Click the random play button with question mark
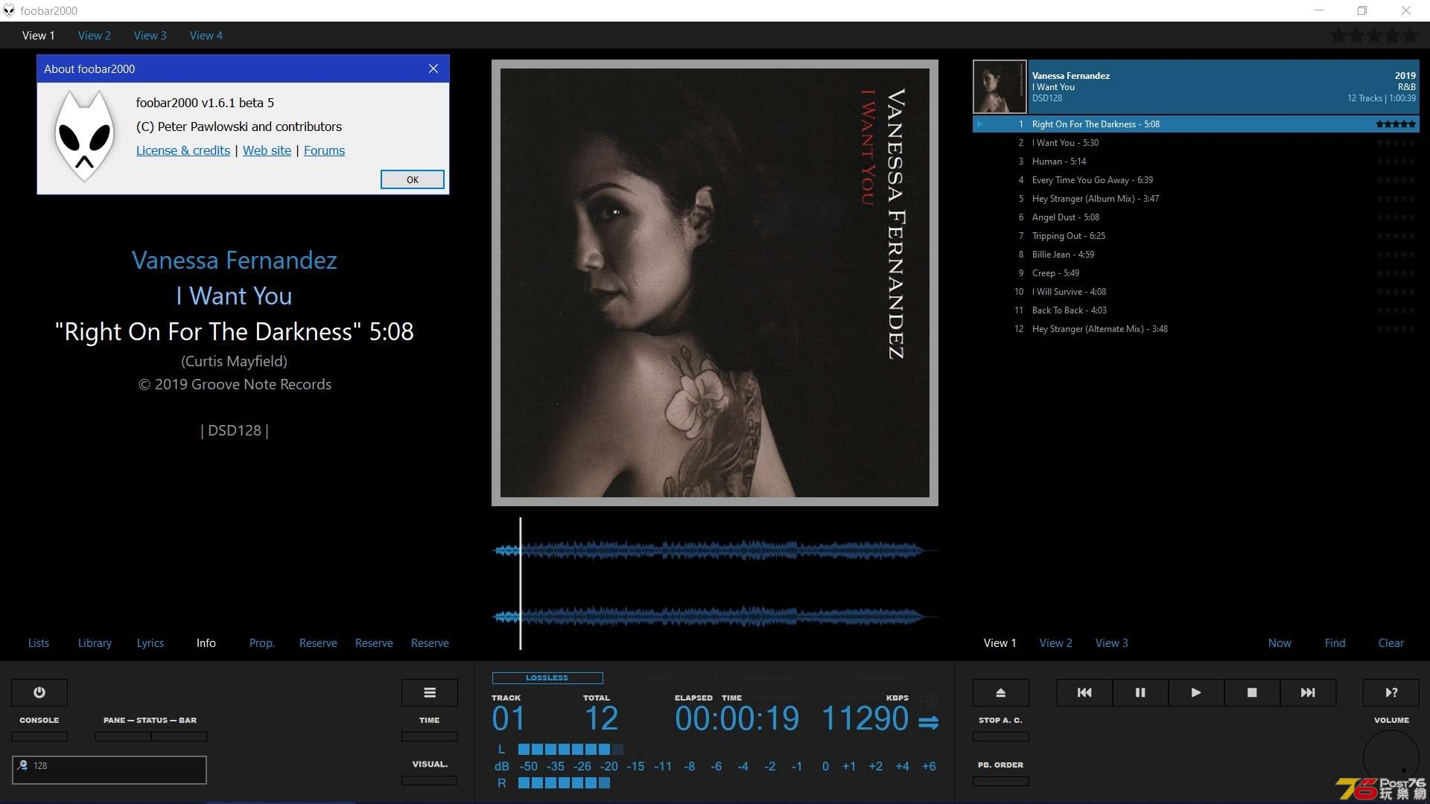The image size is (1430, 804). click(x=1391, y=692)
